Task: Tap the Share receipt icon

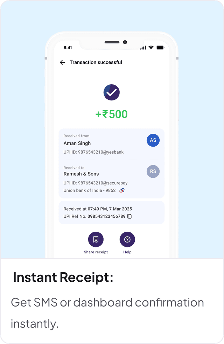Action: click(96, 239)
